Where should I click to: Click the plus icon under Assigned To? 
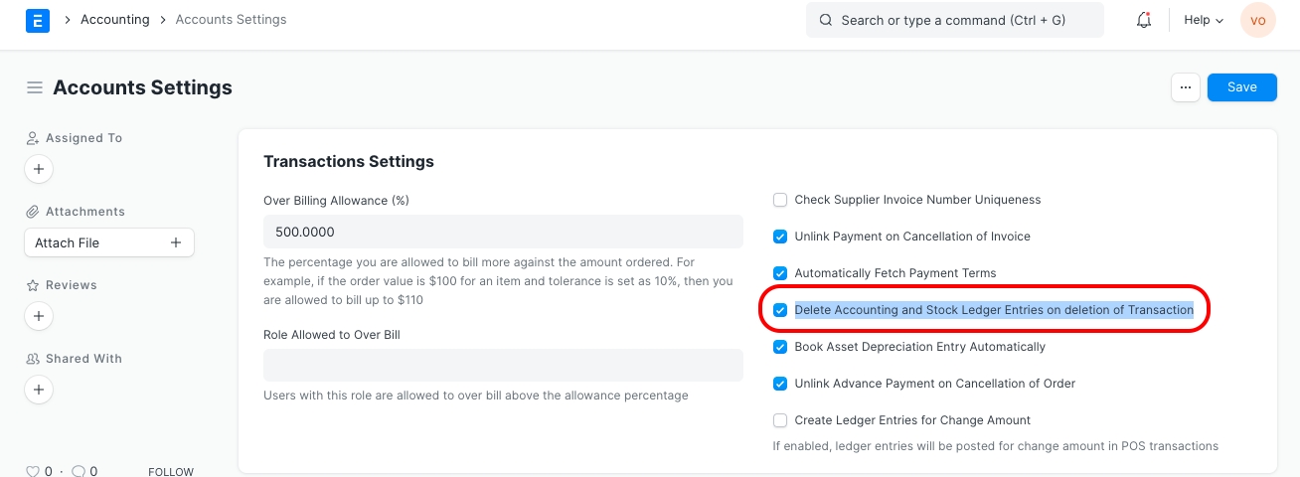tap(38, 170)
